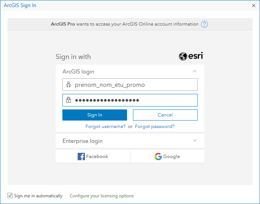Close the ArcGIS Sign In dialog

pyautogui.click(x=254, y=6)
